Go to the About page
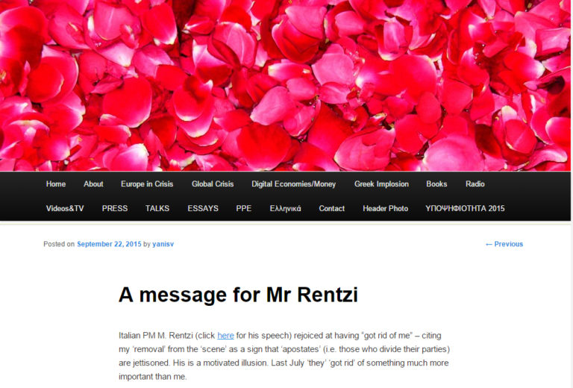 click(93, 184)
